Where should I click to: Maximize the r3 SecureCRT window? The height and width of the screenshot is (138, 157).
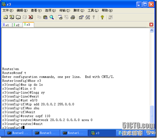coord(145,4)
